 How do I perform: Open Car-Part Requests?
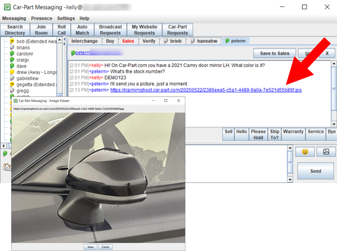pos(177,30)
